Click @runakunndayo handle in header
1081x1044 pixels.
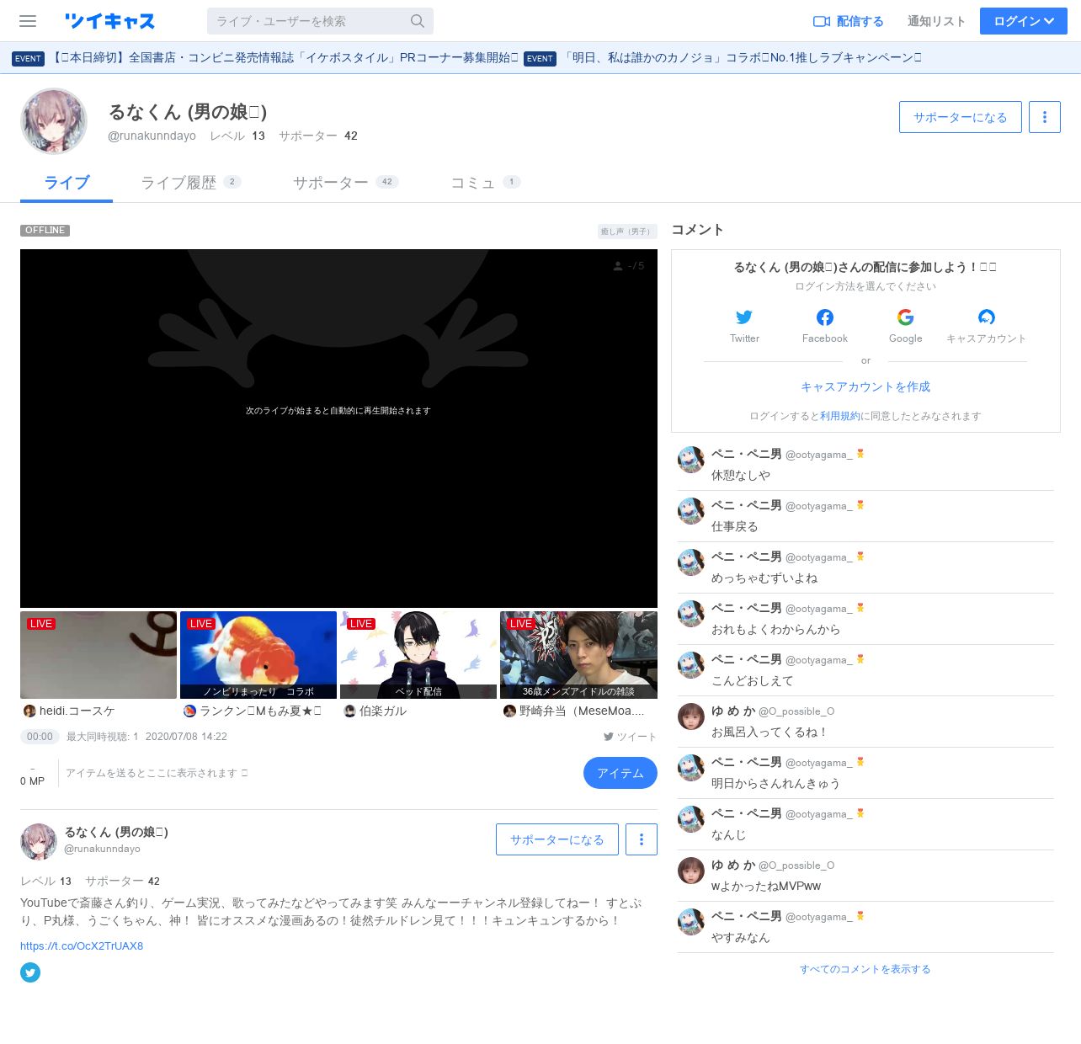click(152, 136)
